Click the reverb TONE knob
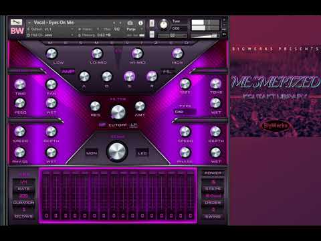The image size is (321, 241). [x=216, y=84]
